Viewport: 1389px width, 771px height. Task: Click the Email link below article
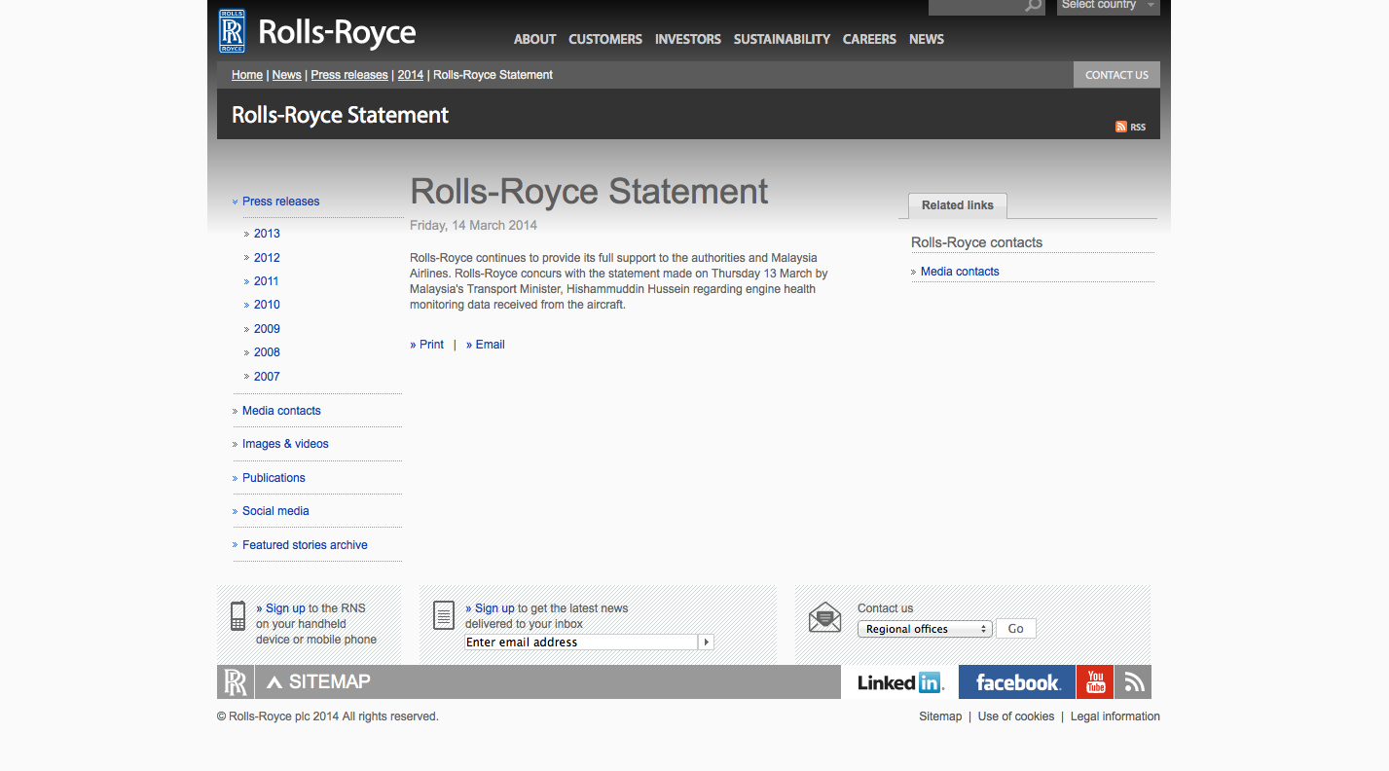(486, 345)
